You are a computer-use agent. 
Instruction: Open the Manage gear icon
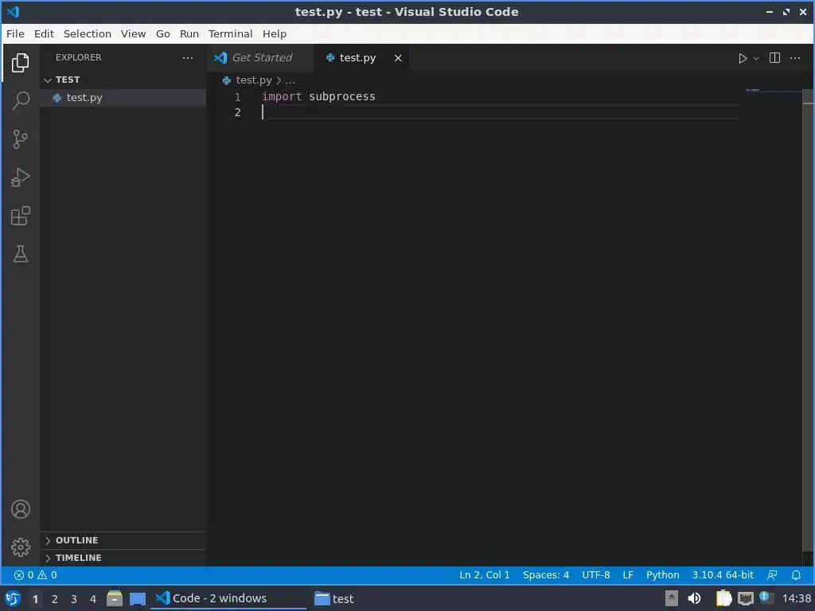20,547
